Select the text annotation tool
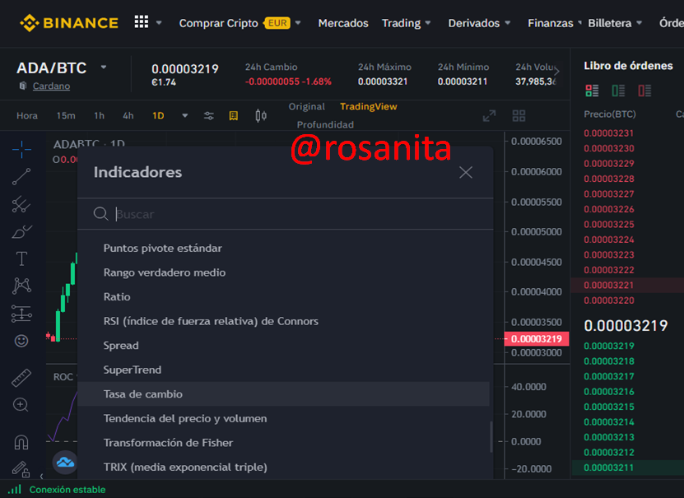This screenshot has height=498, width=684. point(21,258)
